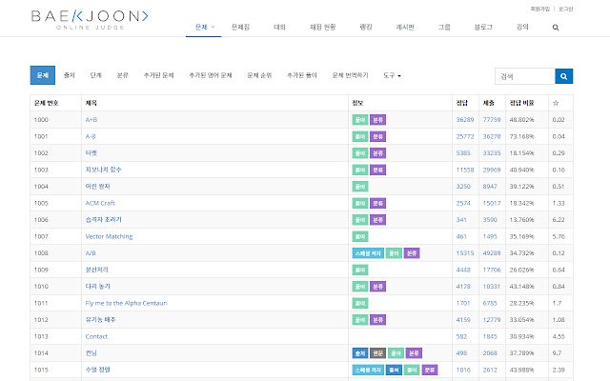Switch to the 추가된 영어 문제 sub-tab

tap(211, 75)
